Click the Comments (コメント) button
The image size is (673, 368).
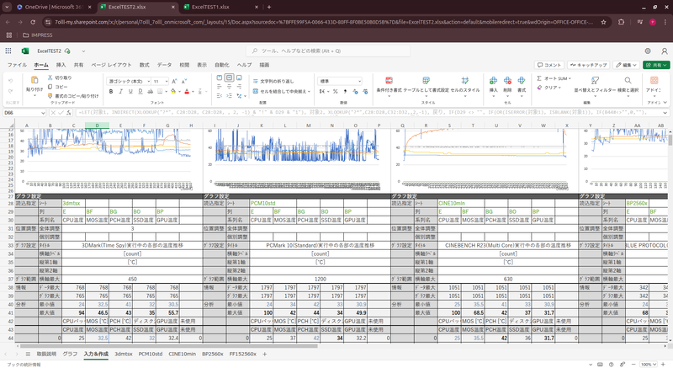pos(549,65)
